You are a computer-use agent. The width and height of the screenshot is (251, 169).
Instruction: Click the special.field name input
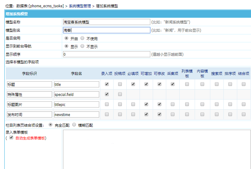[77, 94]
